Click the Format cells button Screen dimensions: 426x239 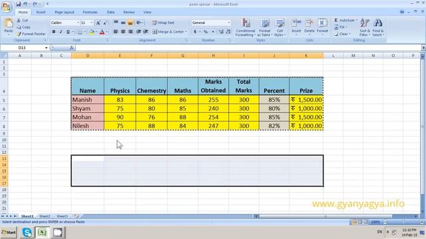tap(322, 27)
